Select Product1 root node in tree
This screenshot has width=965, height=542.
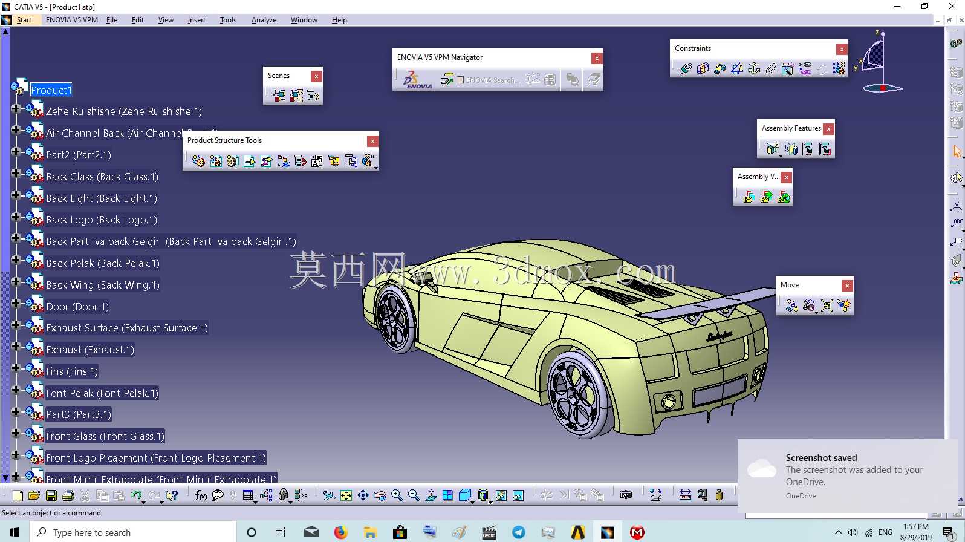[x=51, y=90]
